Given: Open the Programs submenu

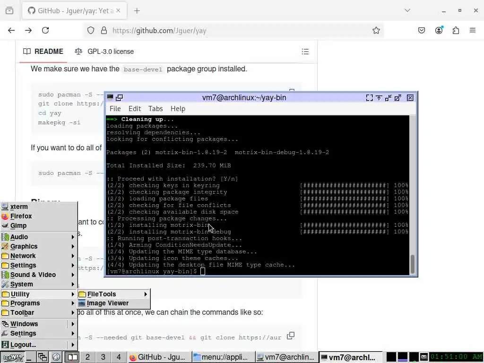Looking at the screenshot, I should [39, 303].
